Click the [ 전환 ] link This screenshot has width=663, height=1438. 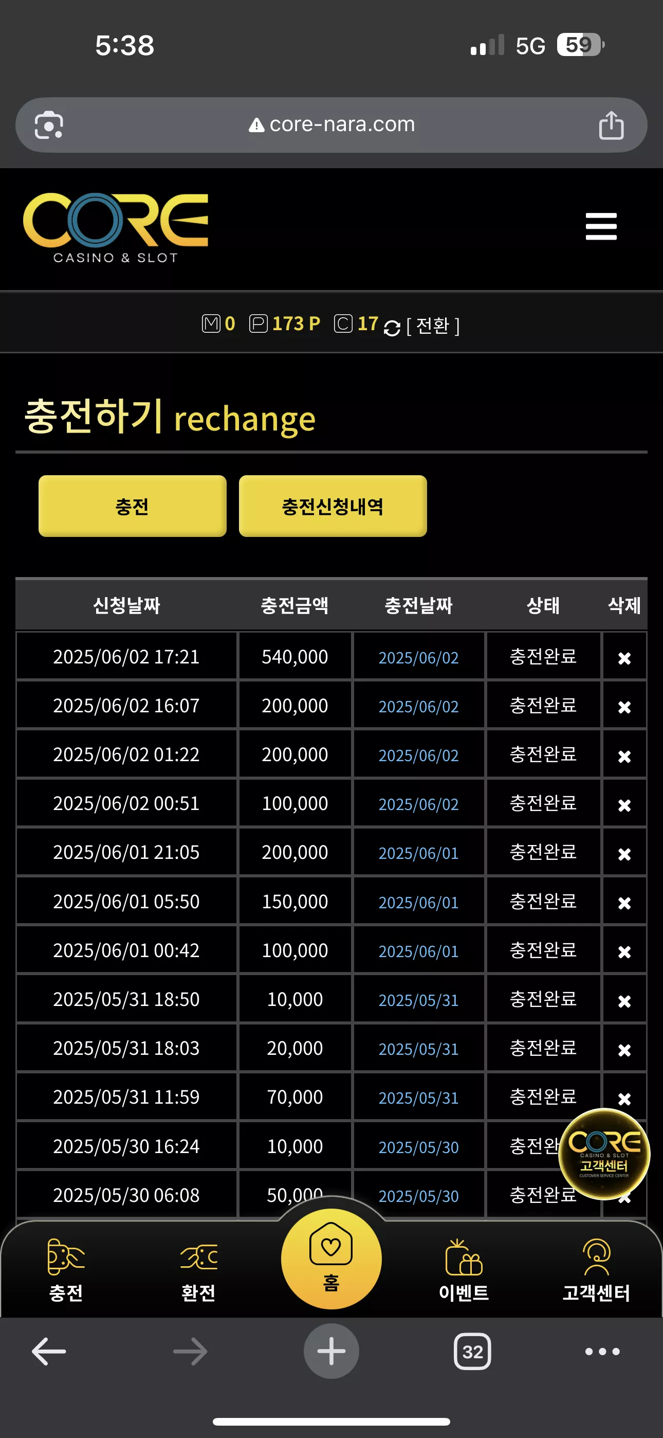click(433, 326)
